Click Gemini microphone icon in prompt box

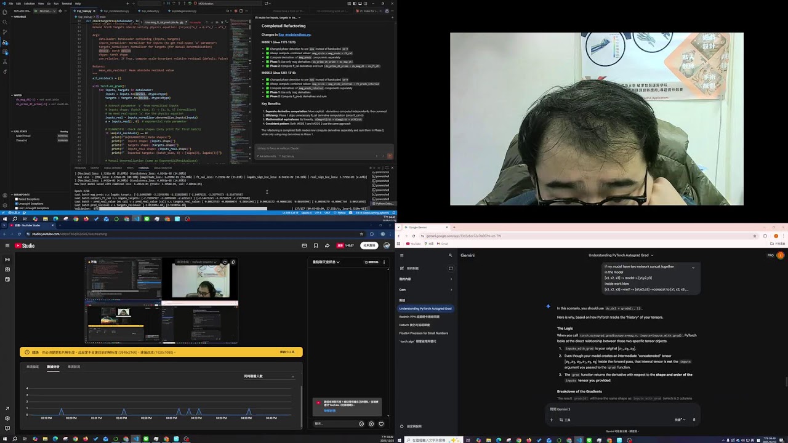click(694, 420)
